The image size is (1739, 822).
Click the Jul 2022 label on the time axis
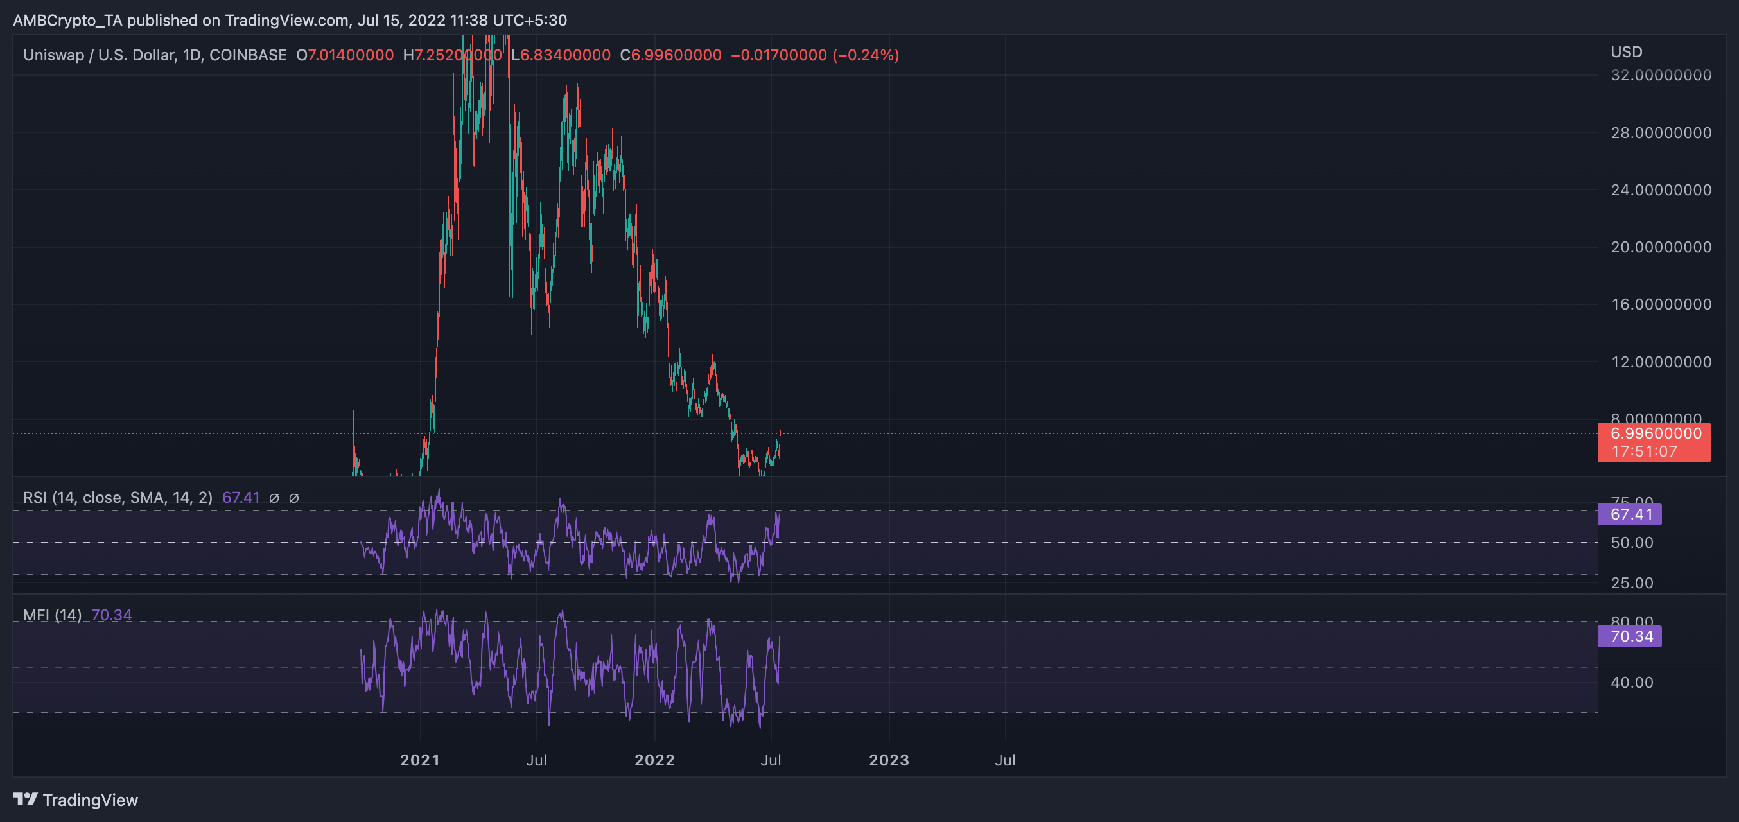(x=772, y=759)
